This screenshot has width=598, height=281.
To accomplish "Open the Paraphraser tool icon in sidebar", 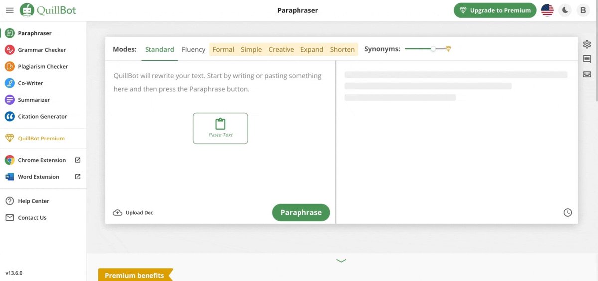I will point(9,33).
